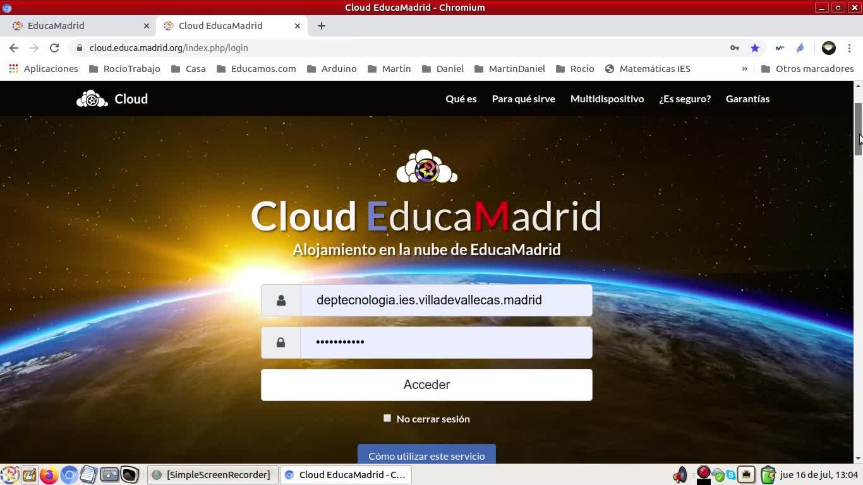Click the volume speaker tray icon

pyautogui.click(x=680, y=475)
